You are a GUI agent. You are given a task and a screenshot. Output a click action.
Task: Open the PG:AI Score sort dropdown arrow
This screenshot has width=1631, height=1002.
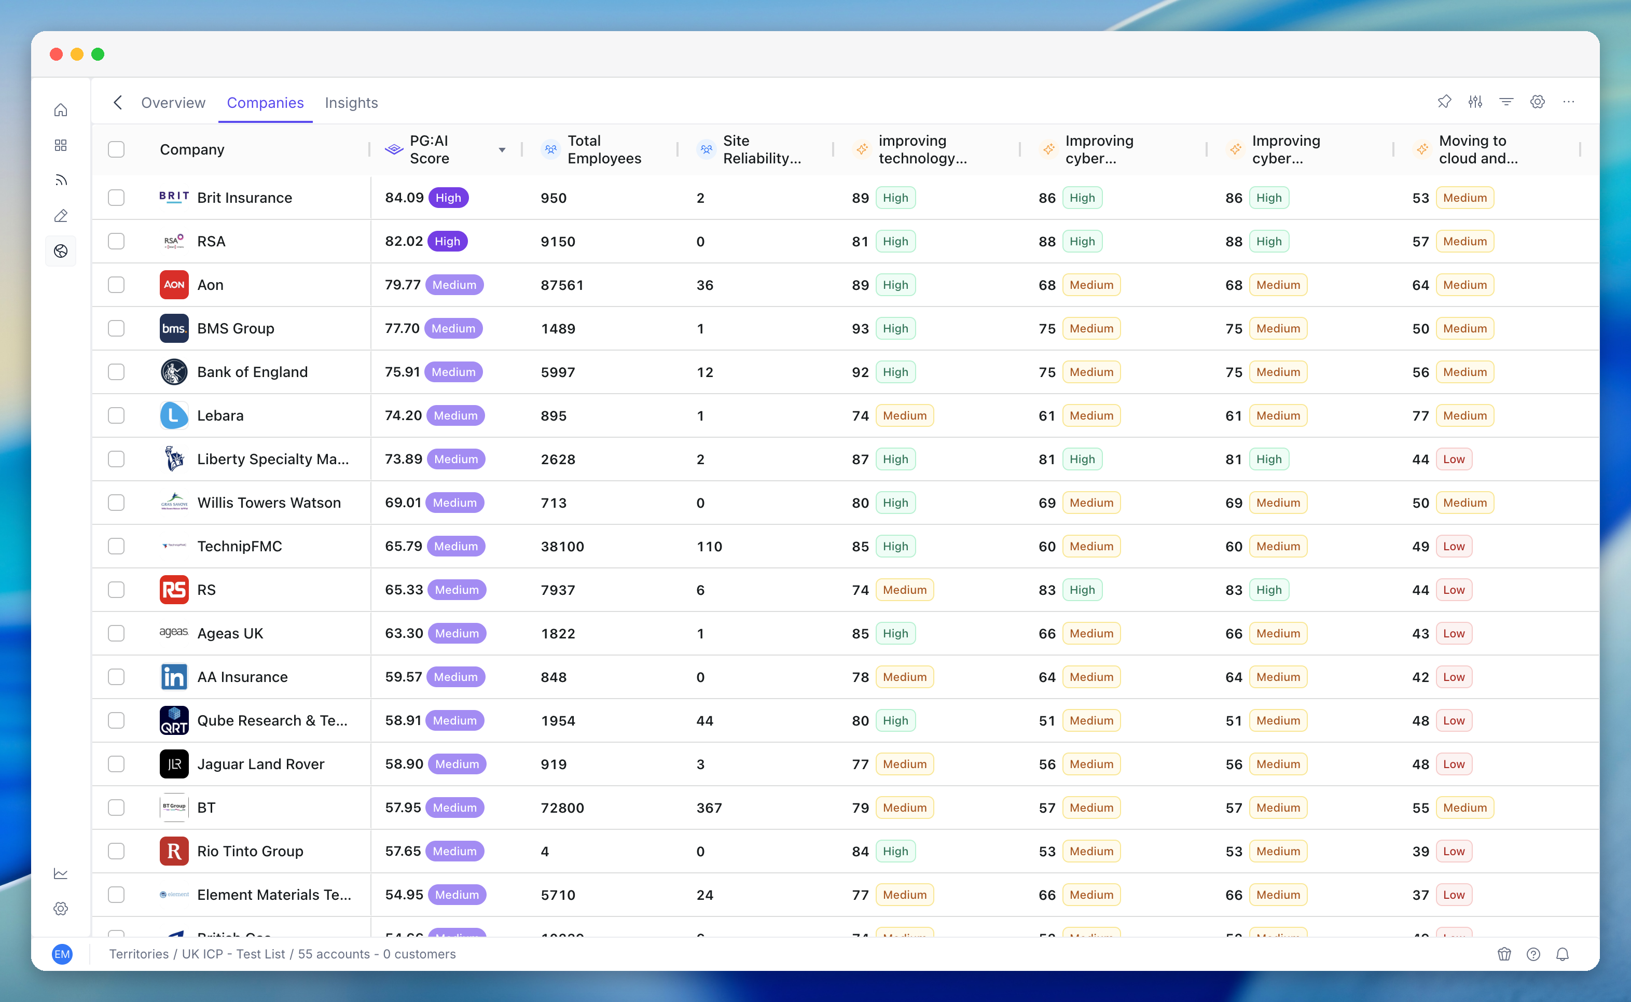point(502,150)
